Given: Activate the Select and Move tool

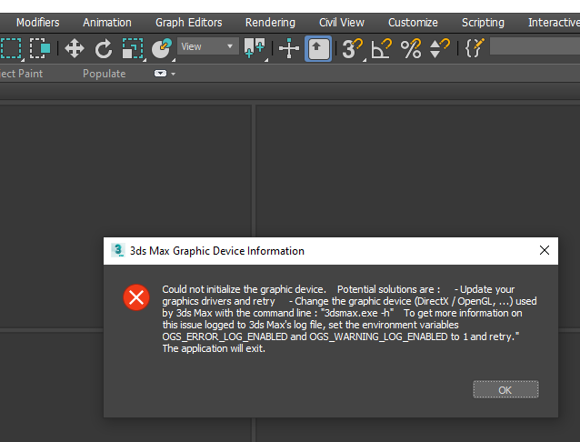Looking at the screenshot, I should 75,48.
